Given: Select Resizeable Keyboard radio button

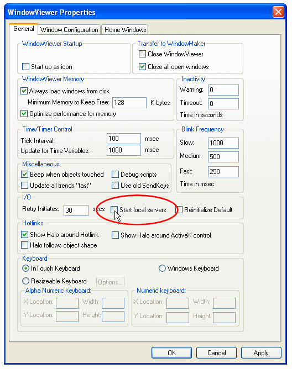Looking at the screenshot, I should coord(25,281).
